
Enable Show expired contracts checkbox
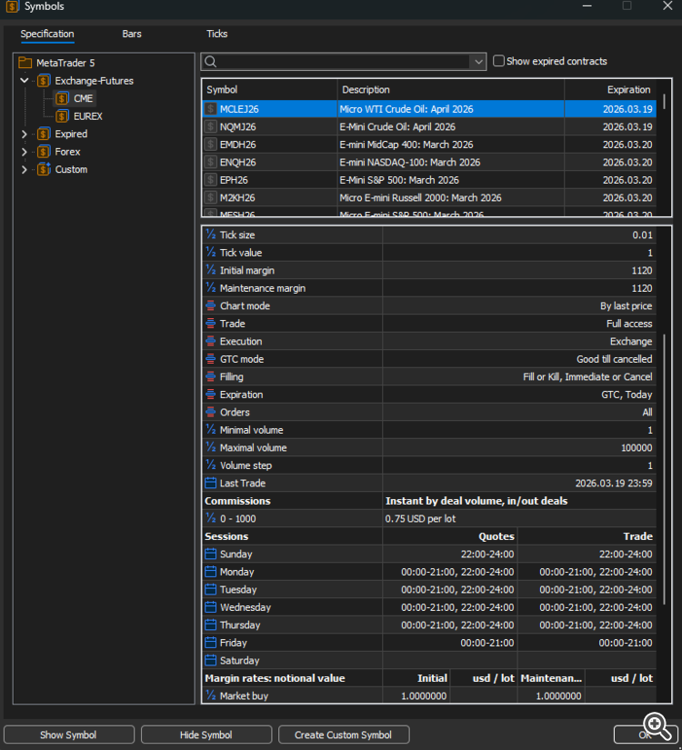click(x=498, y=62)
